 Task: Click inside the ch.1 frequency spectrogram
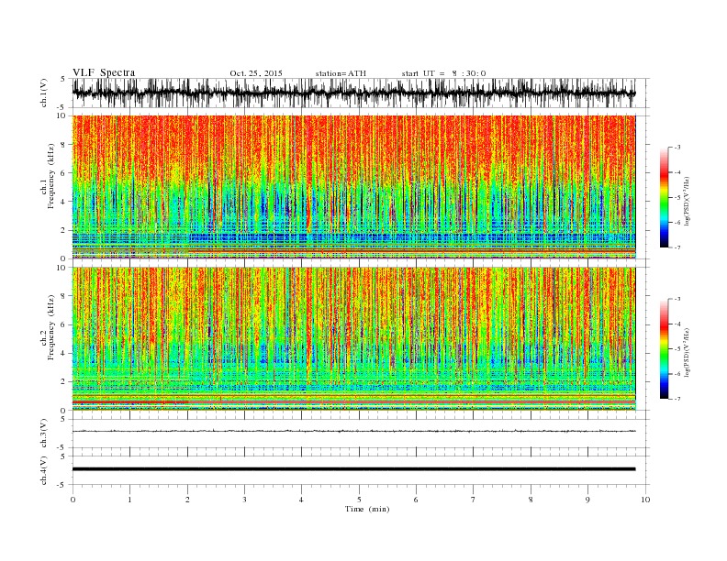[x=353, y=187]
